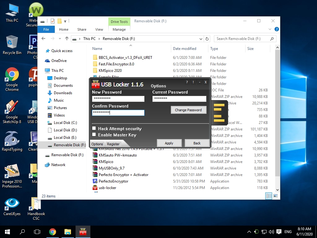Launch Google Chrome from the taskbar

tap(53, 231)
